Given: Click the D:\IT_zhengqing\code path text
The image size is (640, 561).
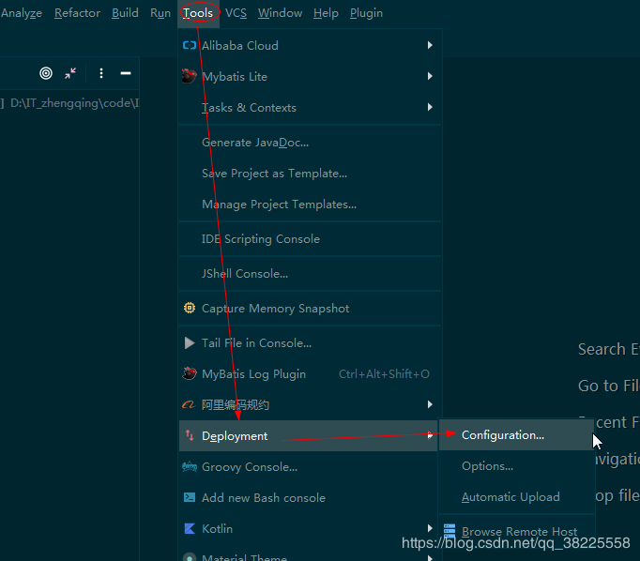Looking at the screenshot, I should coord(74,103).
